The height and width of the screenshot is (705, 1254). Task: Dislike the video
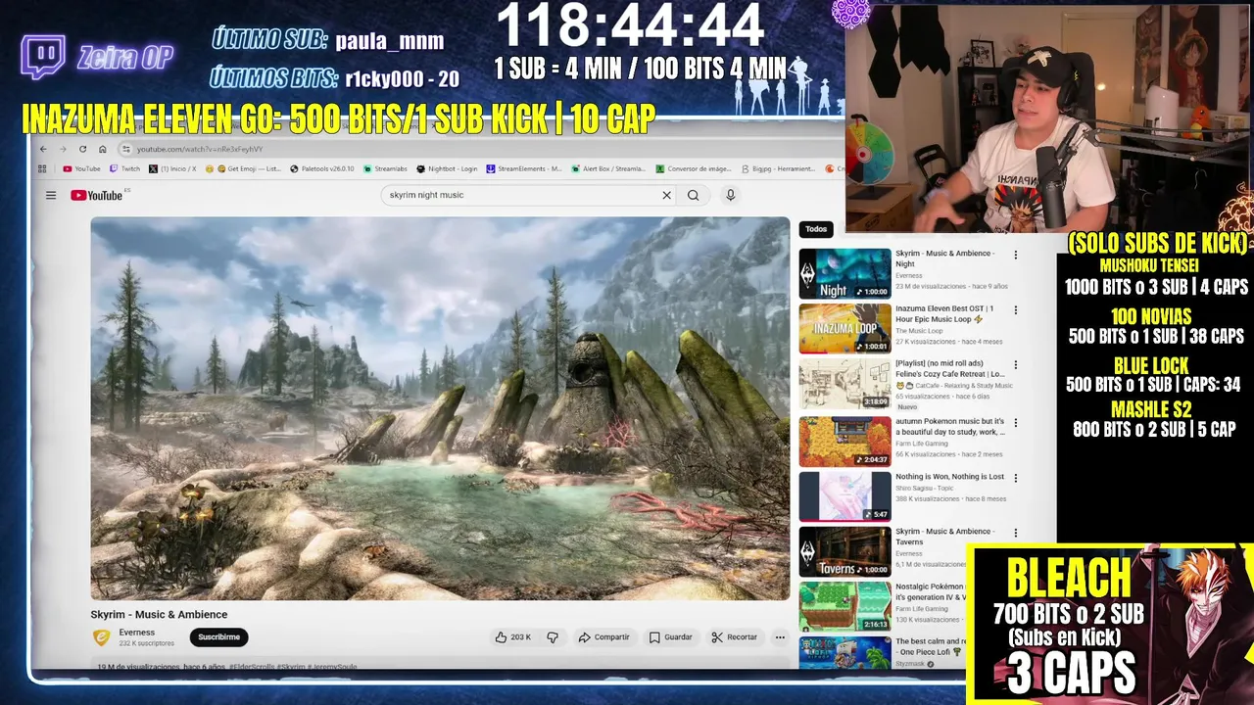pos(553,636)
